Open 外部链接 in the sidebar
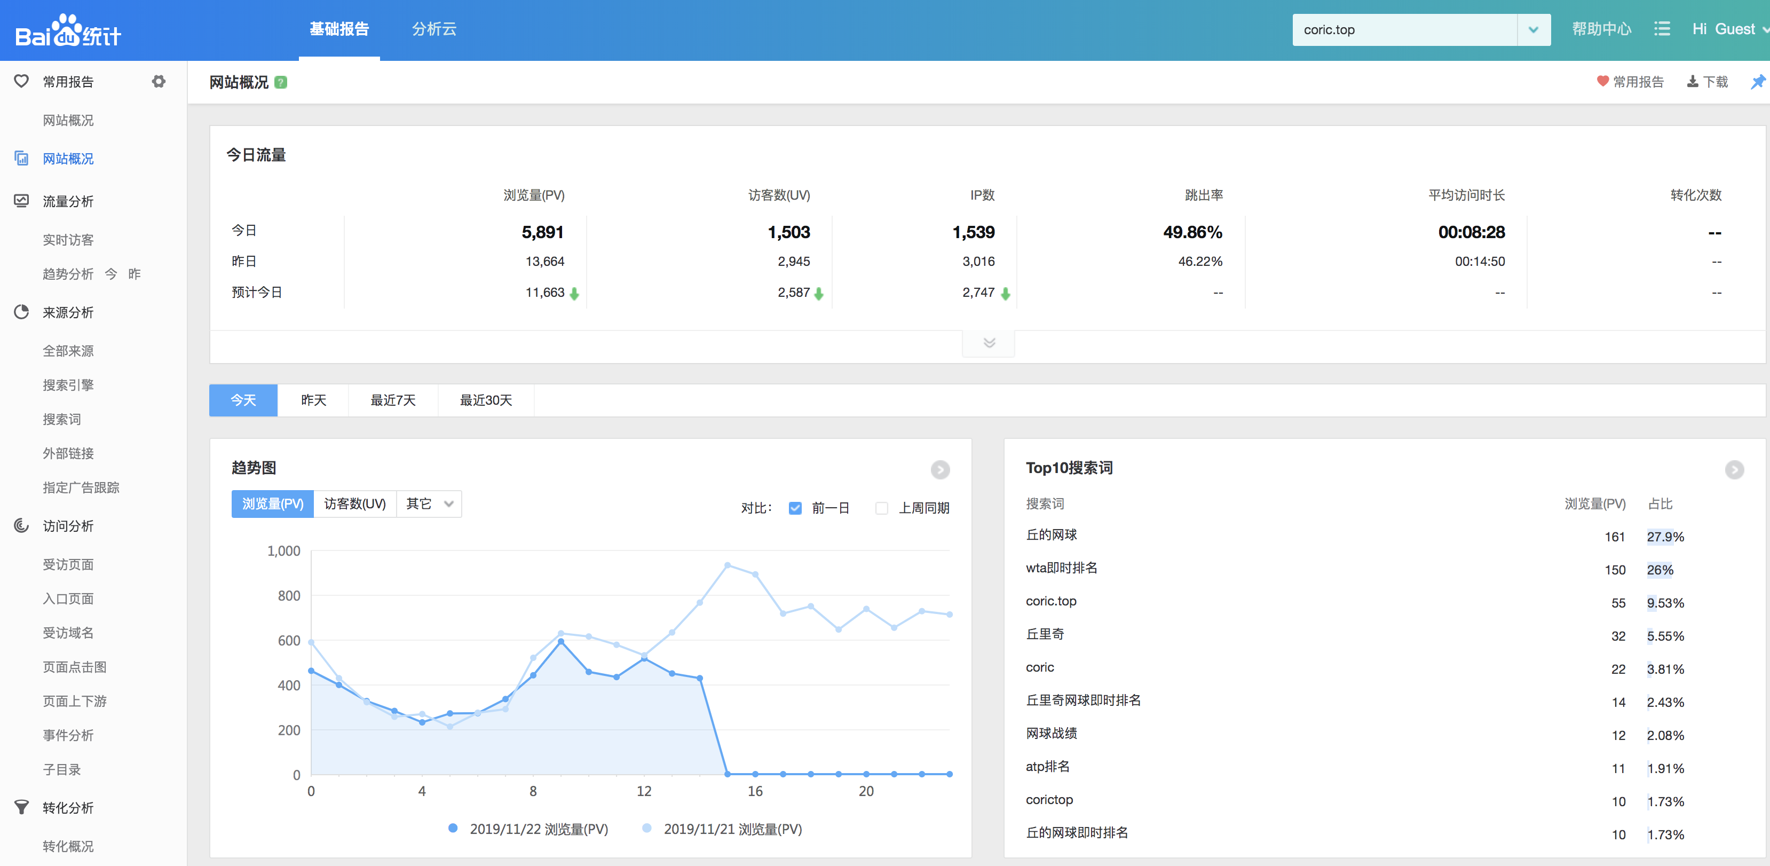Viewport: 1770px width, 866px height. (68, 453)
